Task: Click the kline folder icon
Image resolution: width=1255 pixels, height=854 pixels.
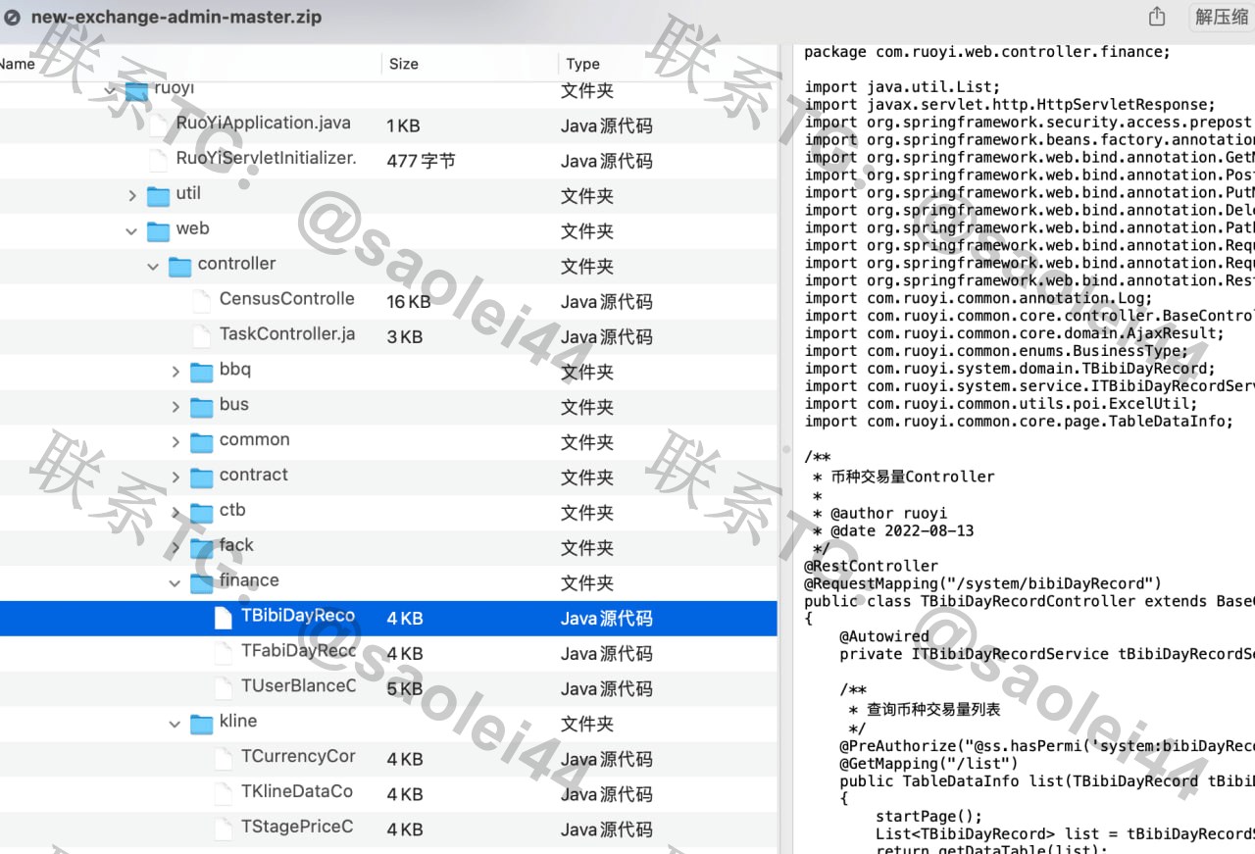Action: coord(201,724)
